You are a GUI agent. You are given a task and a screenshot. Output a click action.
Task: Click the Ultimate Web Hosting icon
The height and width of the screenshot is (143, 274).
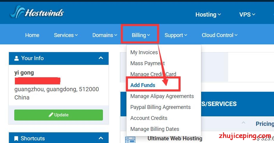[x=130, y=140]
